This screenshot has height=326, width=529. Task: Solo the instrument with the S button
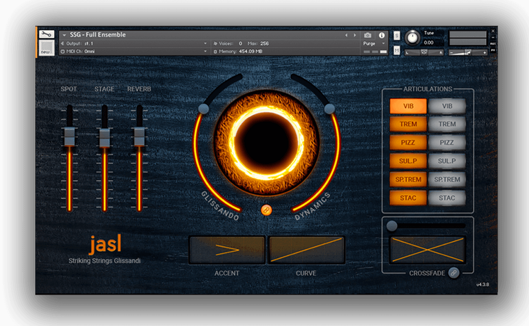point(397,35)
